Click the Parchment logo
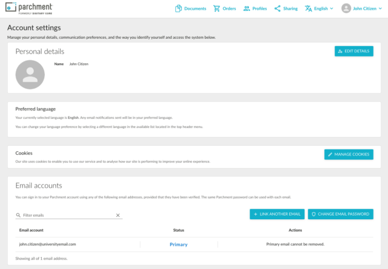Screen dimensions: 388x269 pyautogui.click(x=30, y=8)
